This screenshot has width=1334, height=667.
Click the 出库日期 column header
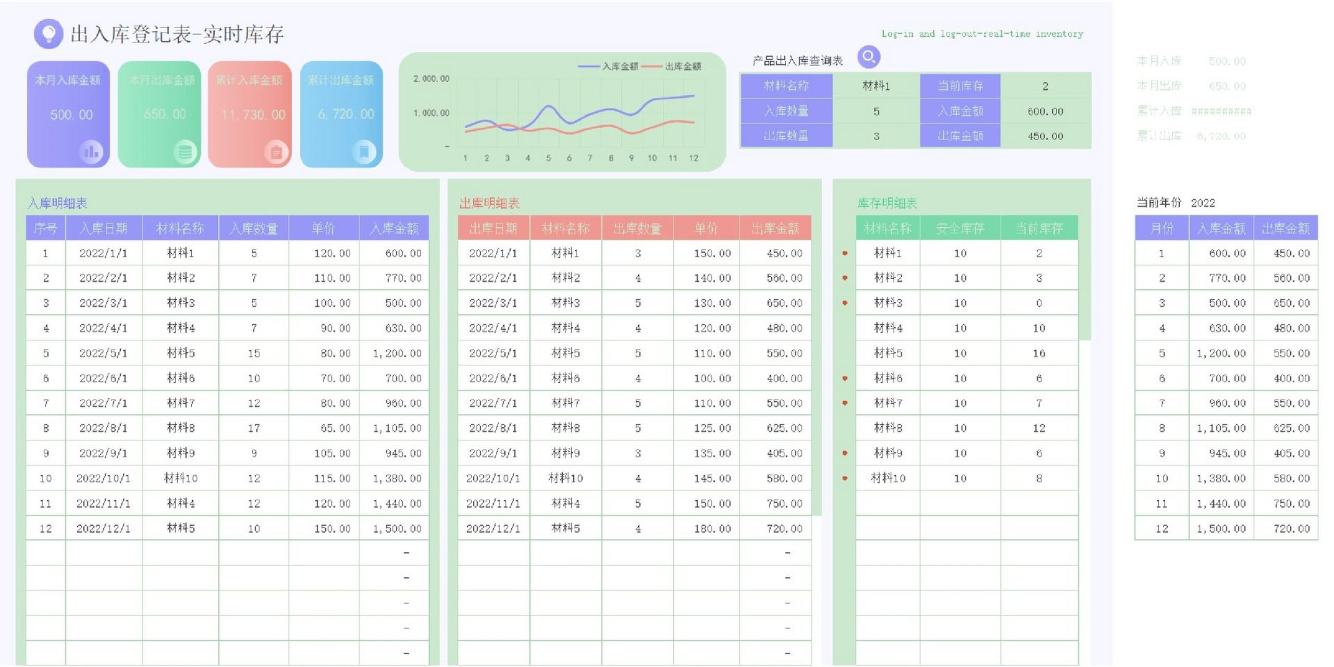click(x=493, y=228)
